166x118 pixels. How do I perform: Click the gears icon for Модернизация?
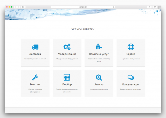coord(67,47)
